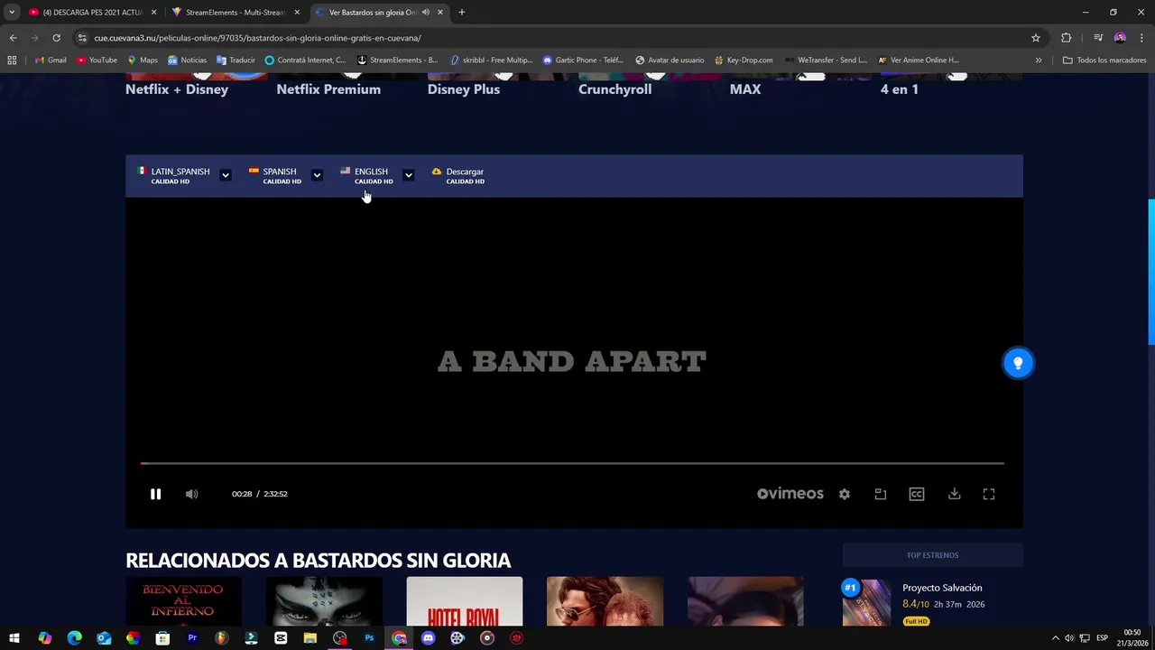Image resolution: width=1155 pixels, height=650 pixels.
Task: Toggle closed captions CC button
Action: pyautogui.click(x=917, y=494)
